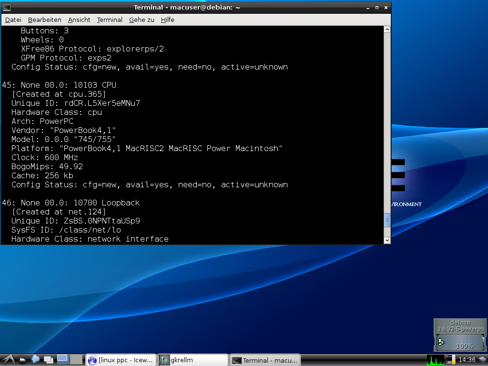Viewport: 488px width, 366px height.
Task: Click the "Hardware Class: cpu" line
Action: [57, 112]
